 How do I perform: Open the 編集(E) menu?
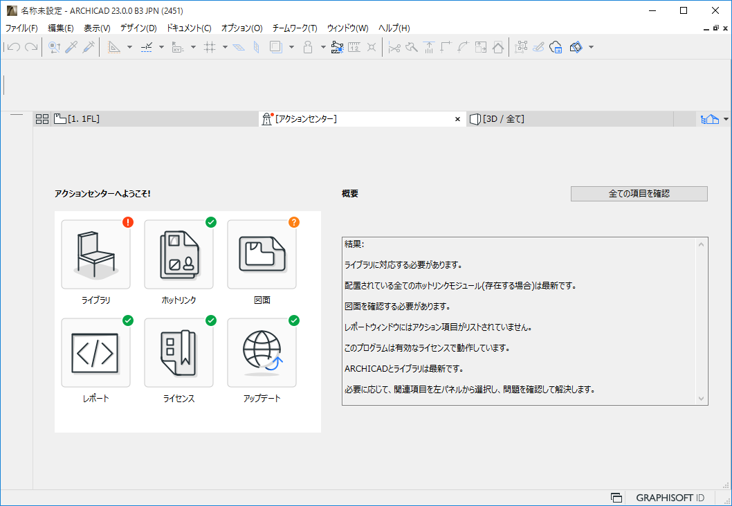[61, 28]
